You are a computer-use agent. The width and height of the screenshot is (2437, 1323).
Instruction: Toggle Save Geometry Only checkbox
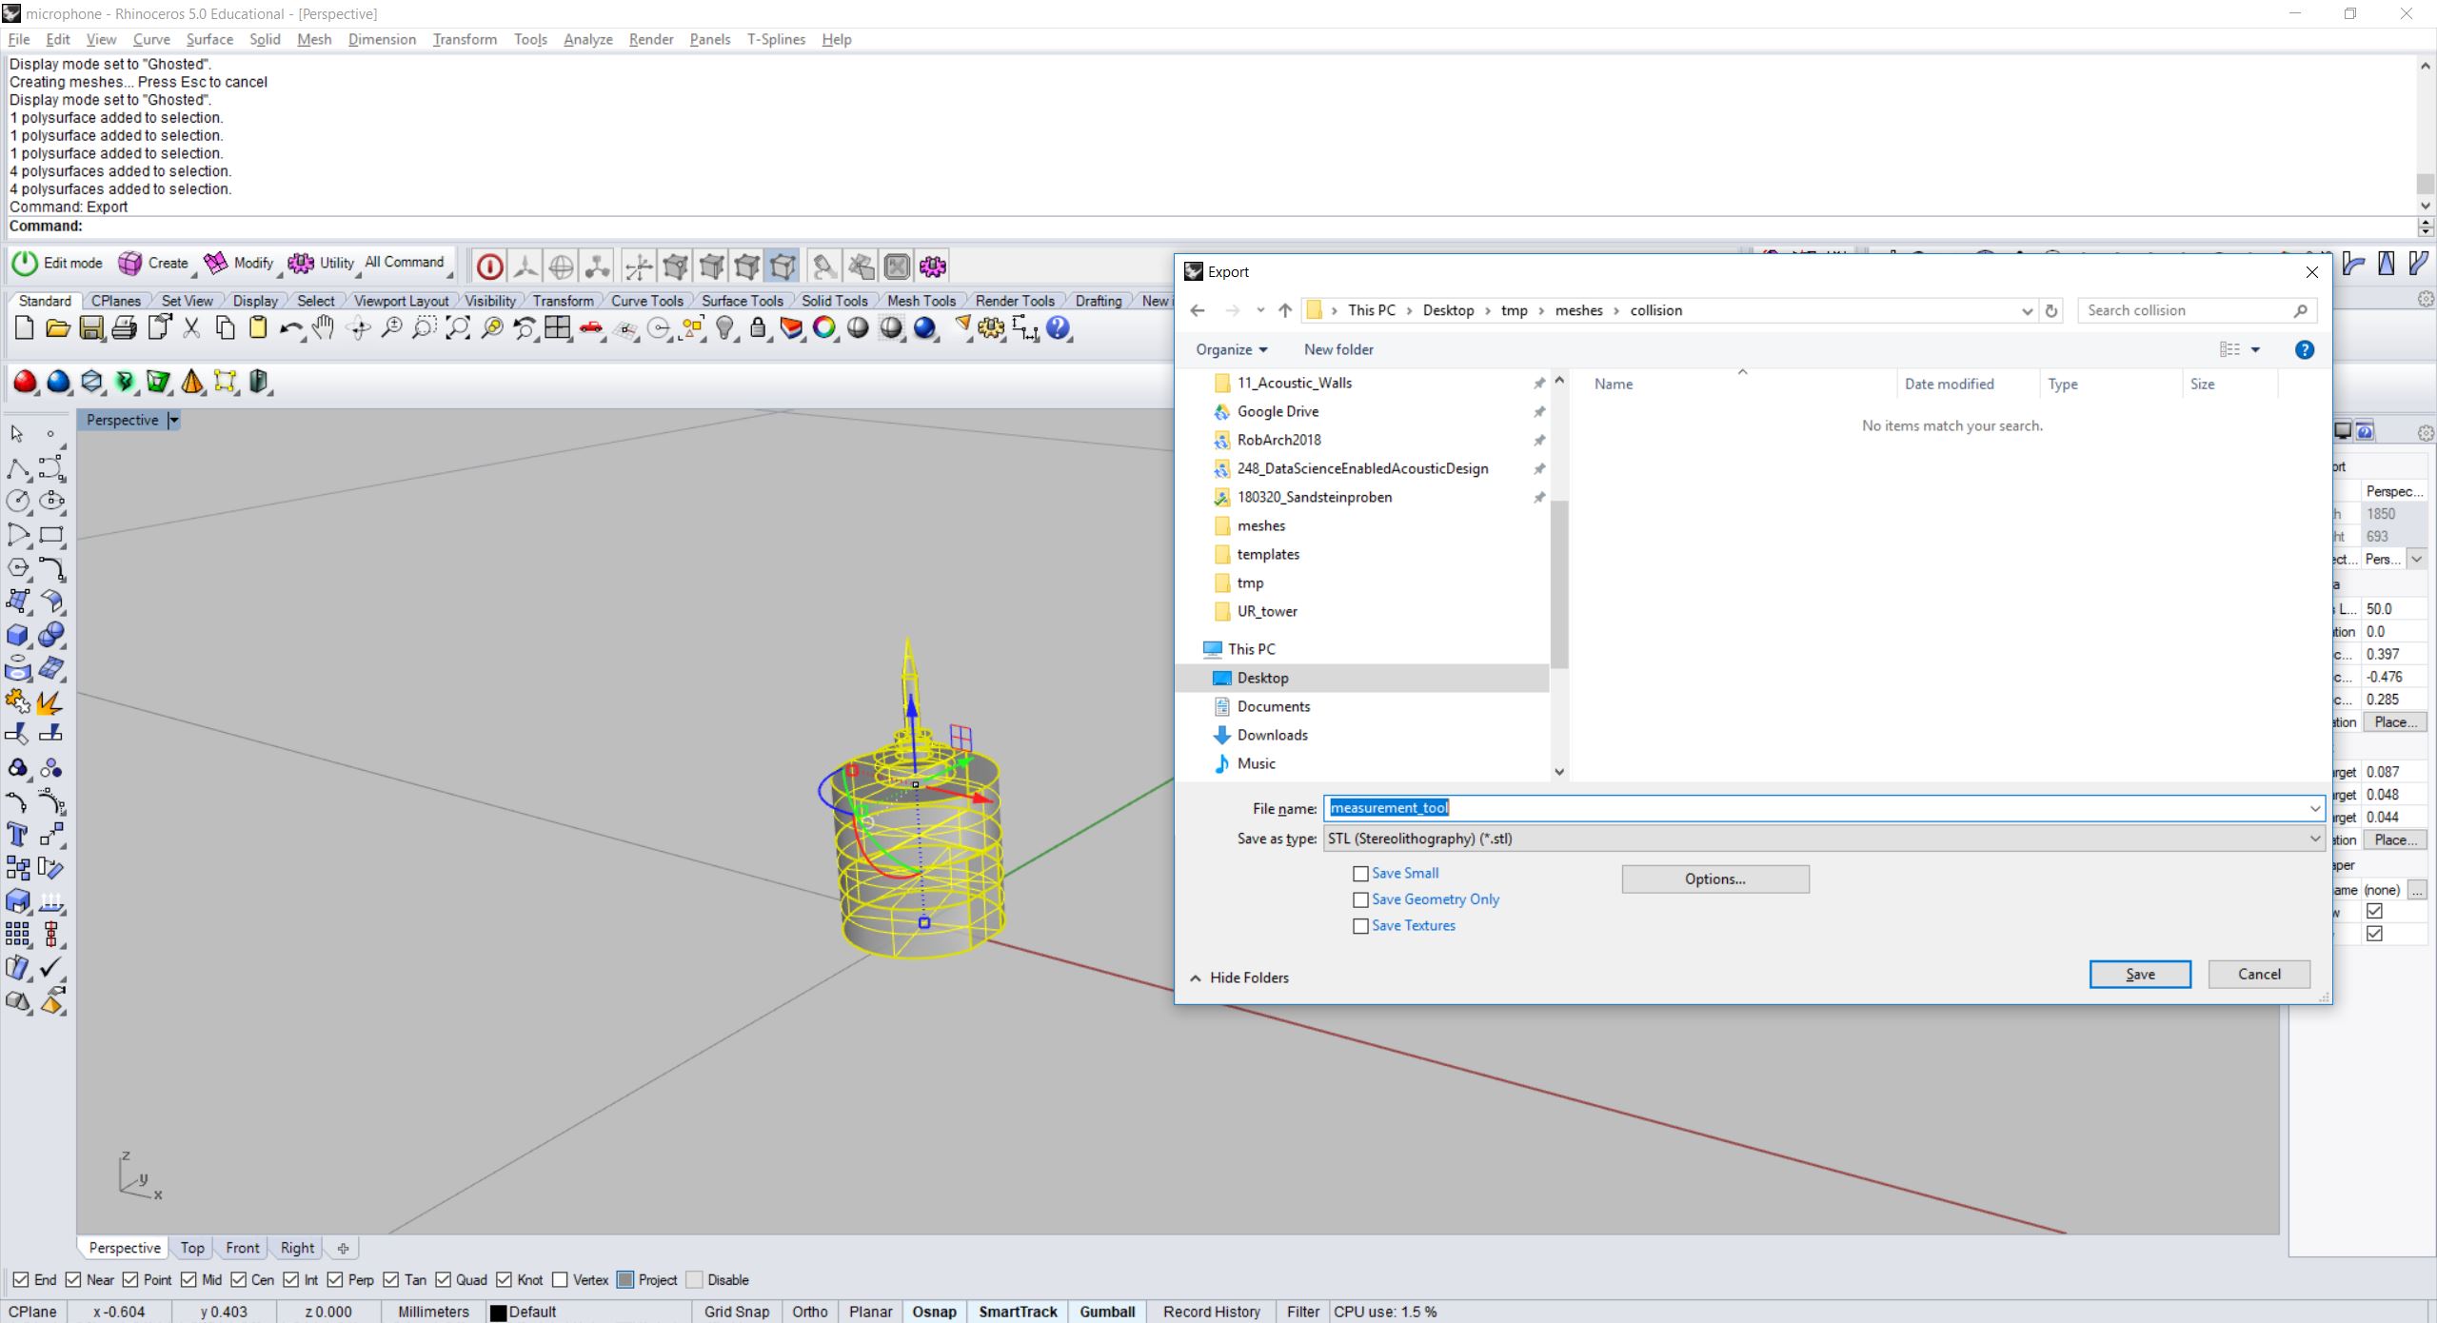(1360, 899)
